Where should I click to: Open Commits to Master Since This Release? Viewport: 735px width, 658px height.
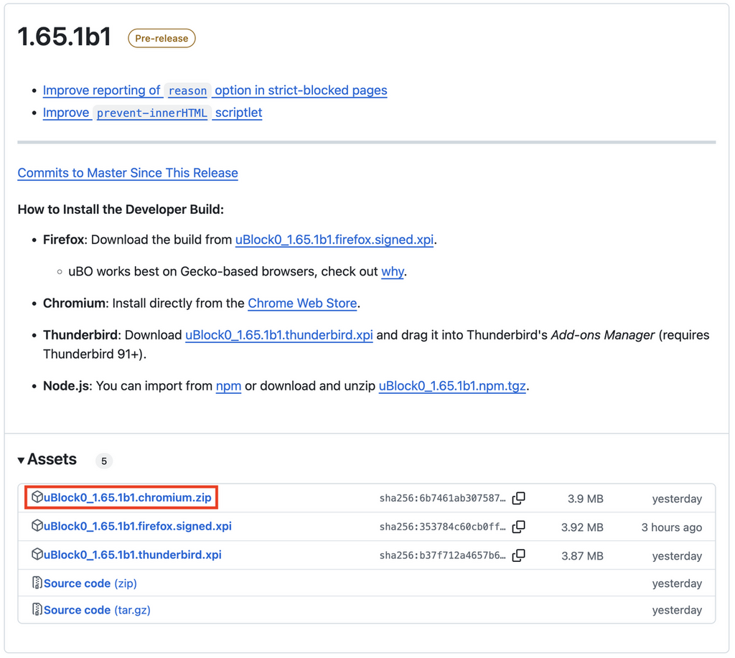pos(128,173)
